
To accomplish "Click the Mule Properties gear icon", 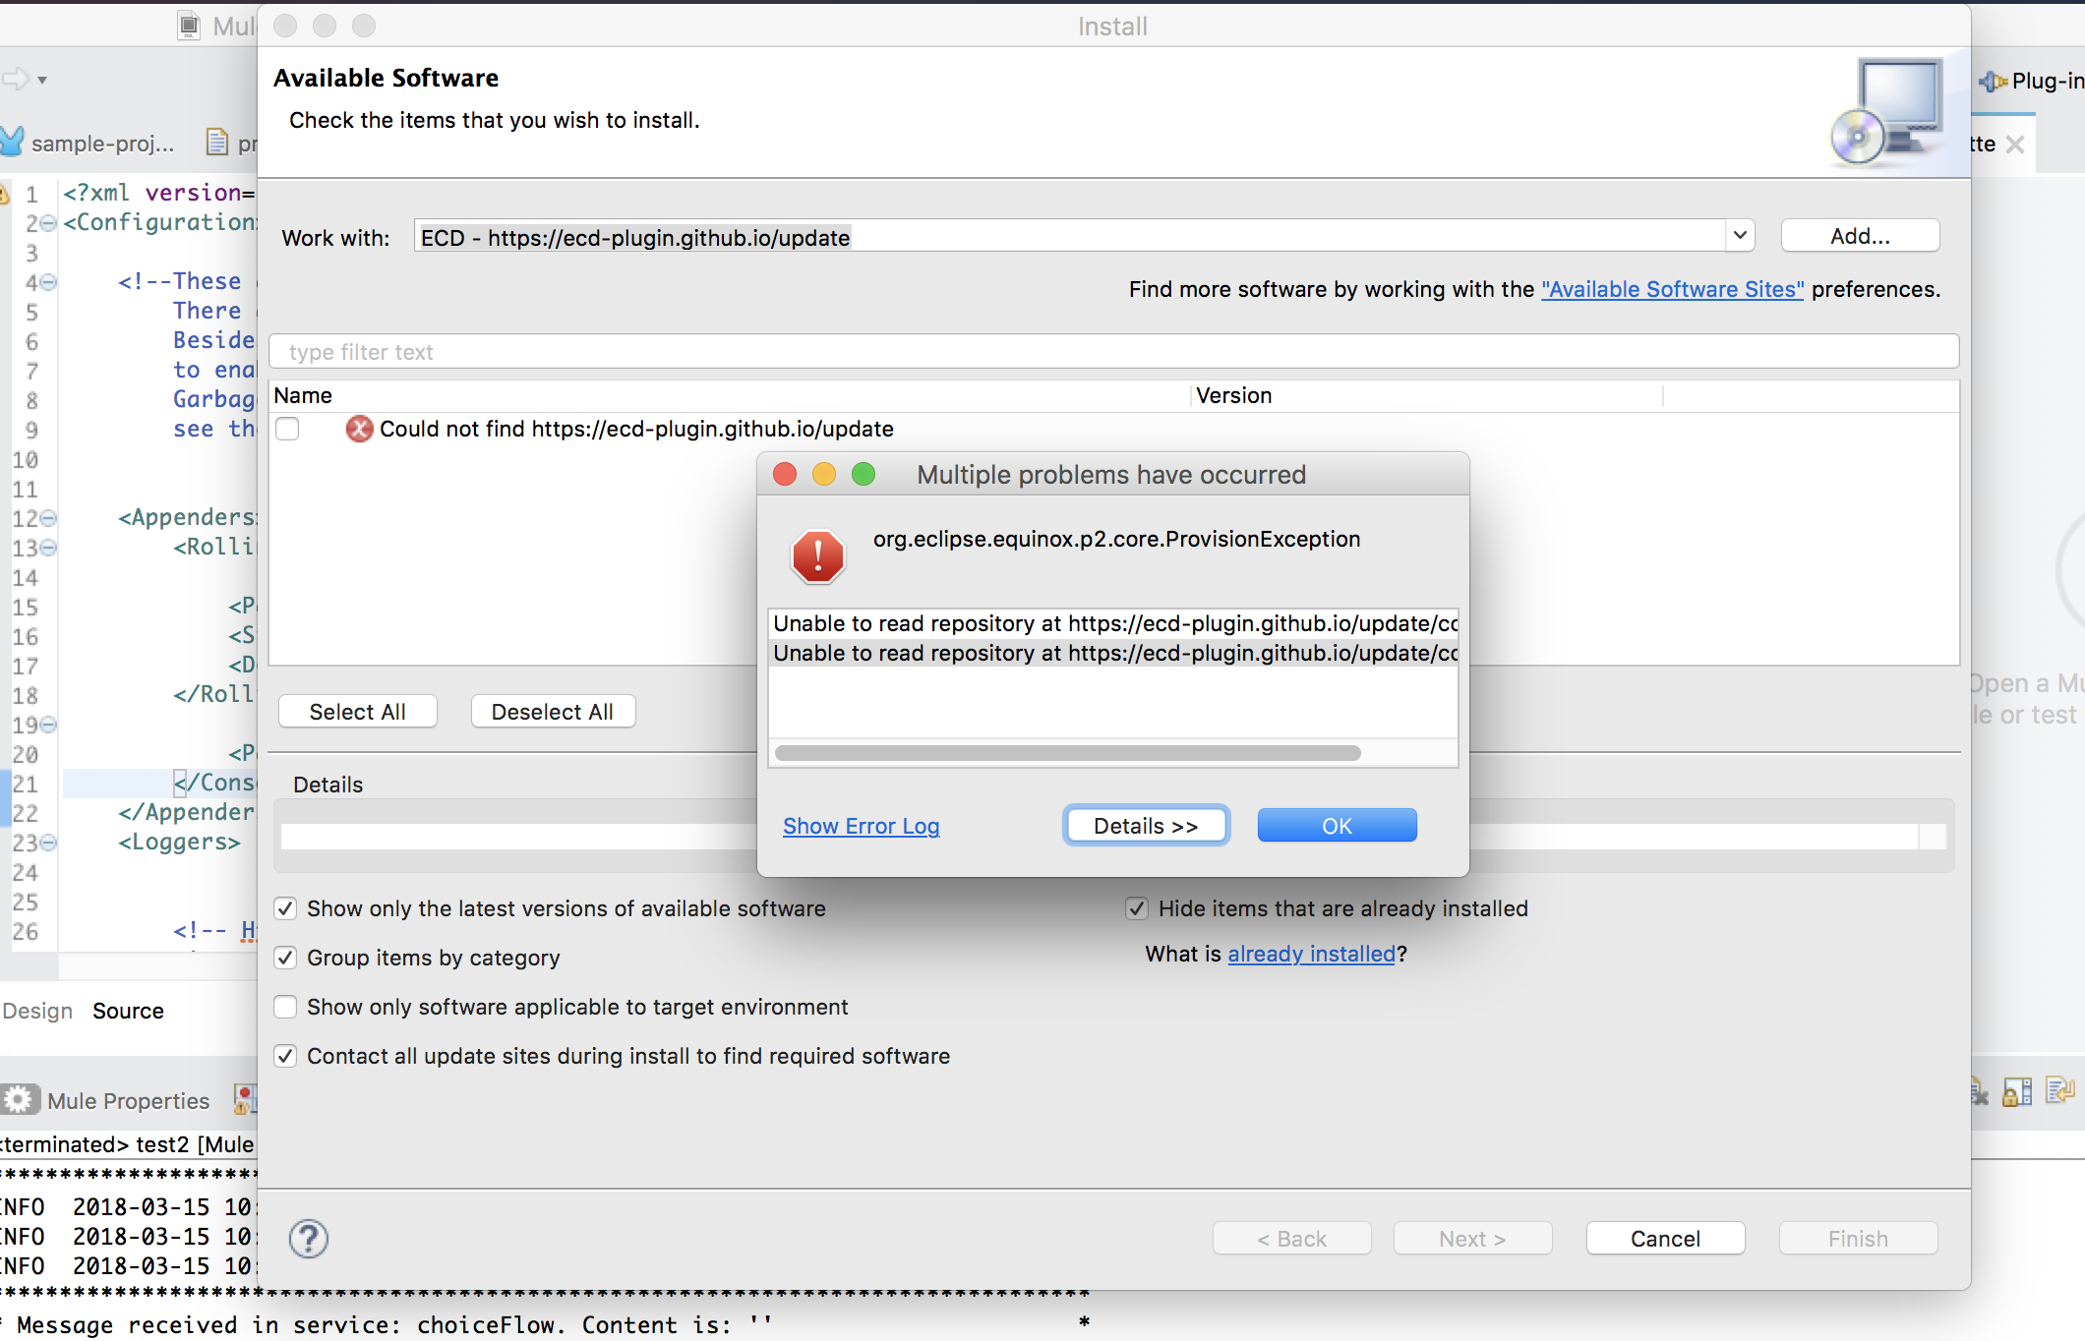I will [x=19, y=1100].
